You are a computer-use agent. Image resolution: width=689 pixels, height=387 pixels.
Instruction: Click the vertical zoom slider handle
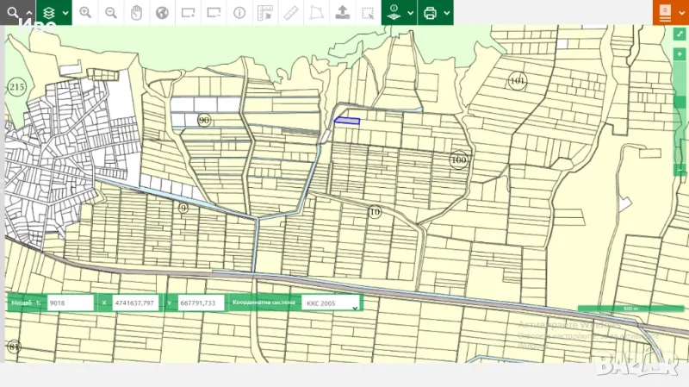tap(680, 102)
